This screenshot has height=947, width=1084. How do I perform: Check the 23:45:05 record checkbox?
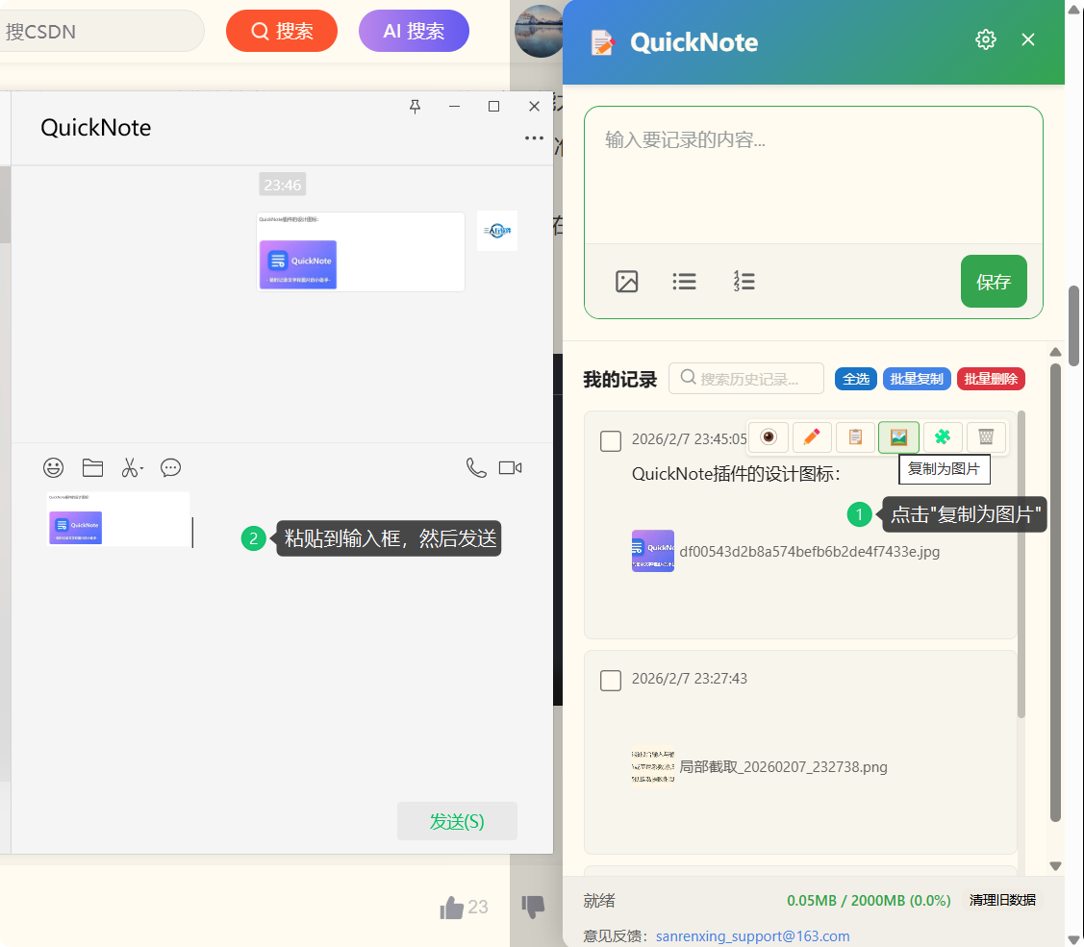(611, 441)
